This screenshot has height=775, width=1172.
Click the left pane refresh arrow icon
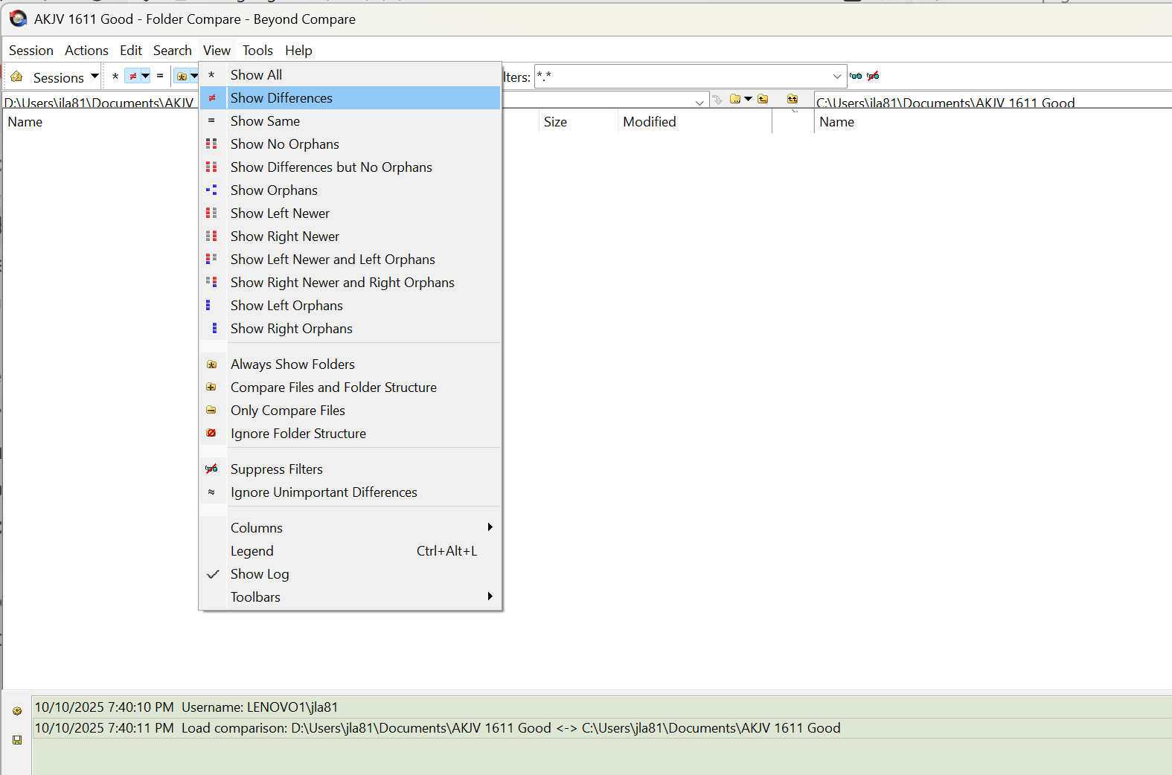coord(717,100)
